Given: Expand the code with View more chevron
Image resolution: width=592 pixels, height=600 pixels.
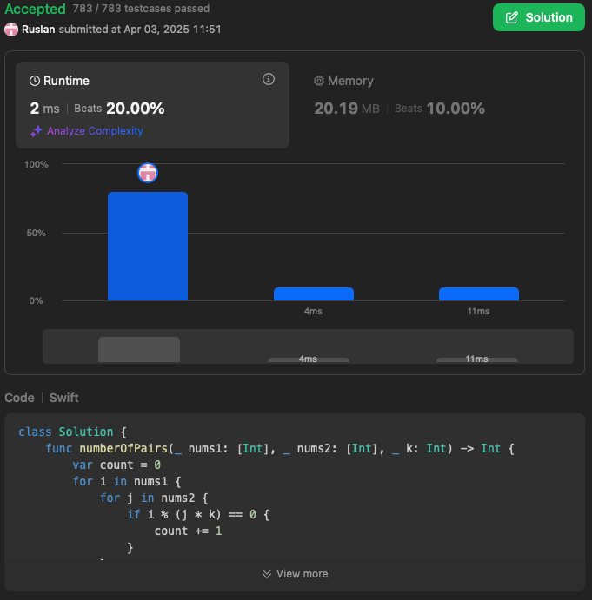Looking at the screenshot, I should point(267,574).
